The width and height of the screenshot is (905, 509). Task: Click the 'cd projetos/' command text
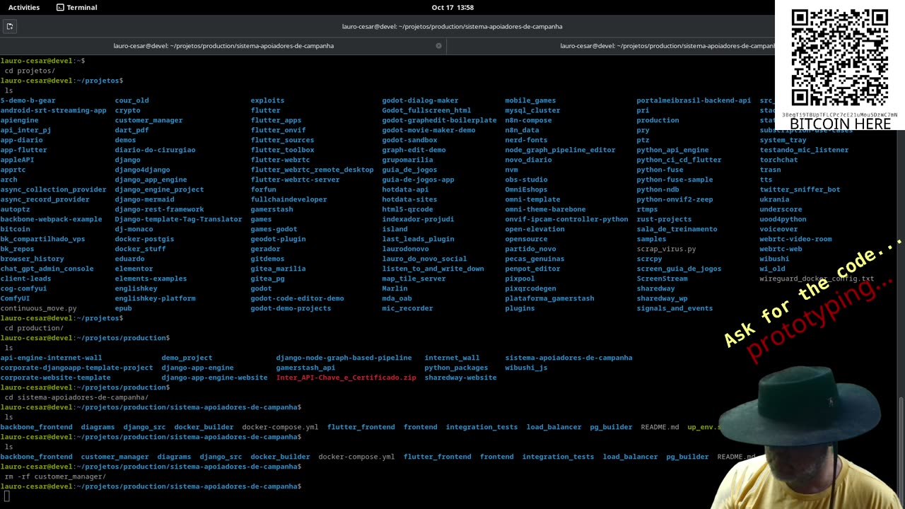30,71
